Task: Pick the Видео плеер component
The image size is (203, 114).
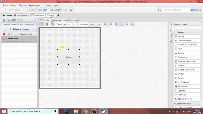Action: pos(187,86)
